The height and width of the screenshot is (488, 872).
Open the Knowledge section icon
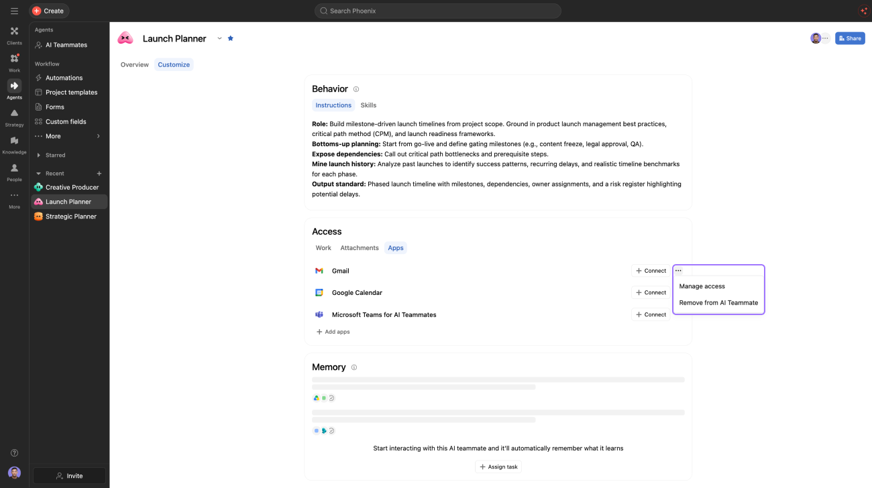pyautogui.click(x=14, y=144)
